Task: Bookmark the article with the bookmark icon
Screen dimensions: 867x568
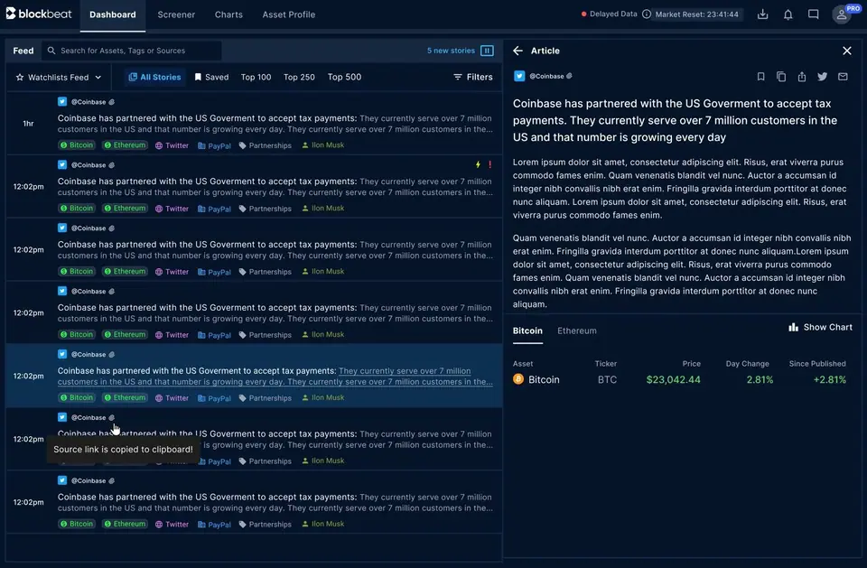Action: 760,77
